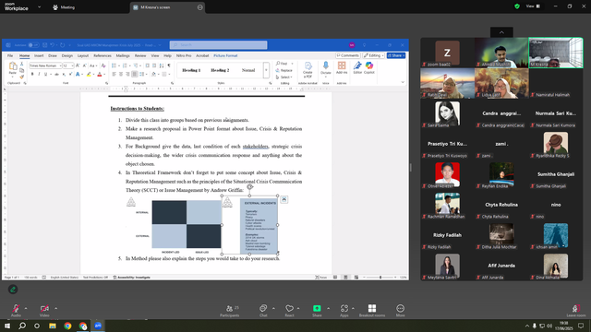This screenshot has width=591, height=332.
Task: Collapse the Zoom gallery with up chevron
Action: (x=501, y=32)
